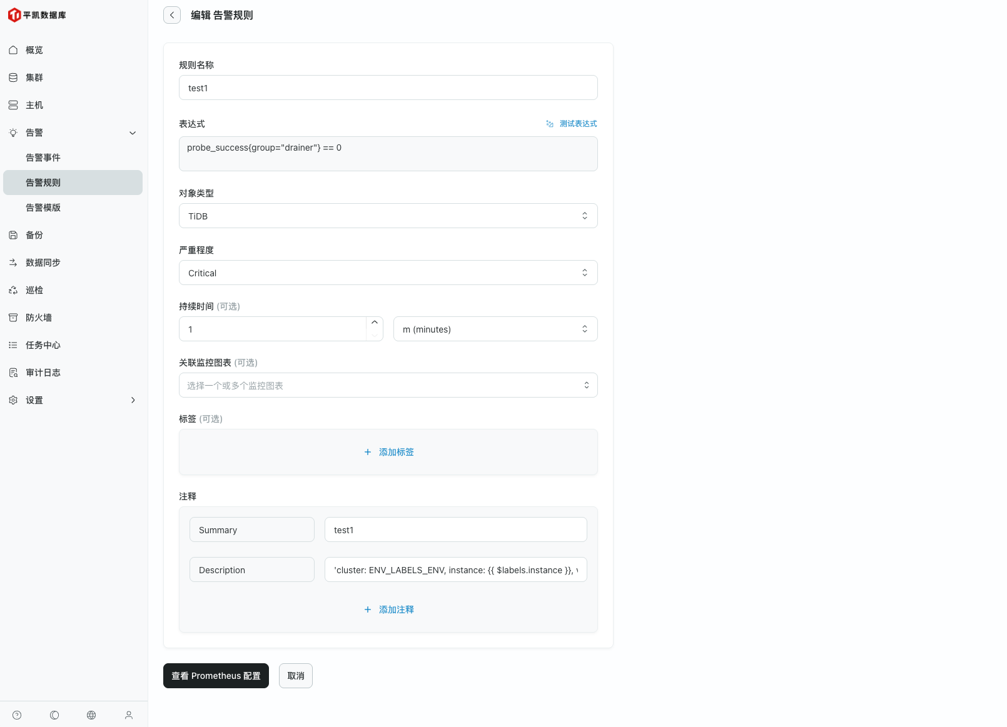Screen dimensions: 1007x727
Task: Go to 告警事件 page
Action: coord(43,158)
